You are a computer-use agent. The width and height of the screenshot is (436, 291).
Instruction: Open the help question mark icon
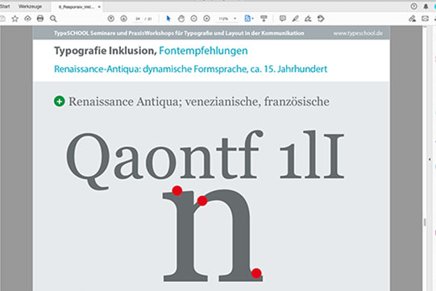[413, 6]
